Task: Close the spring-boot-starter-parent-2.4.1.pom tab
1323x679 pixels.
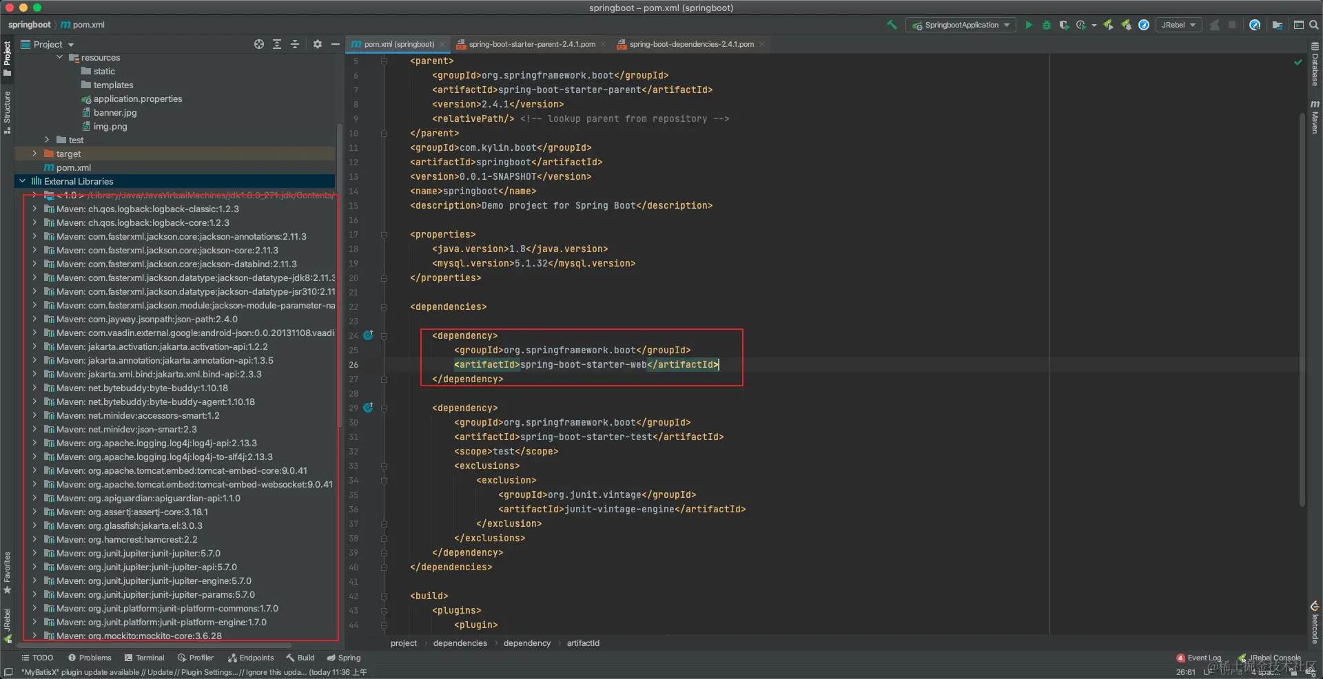Action: (x=603, y=44)
